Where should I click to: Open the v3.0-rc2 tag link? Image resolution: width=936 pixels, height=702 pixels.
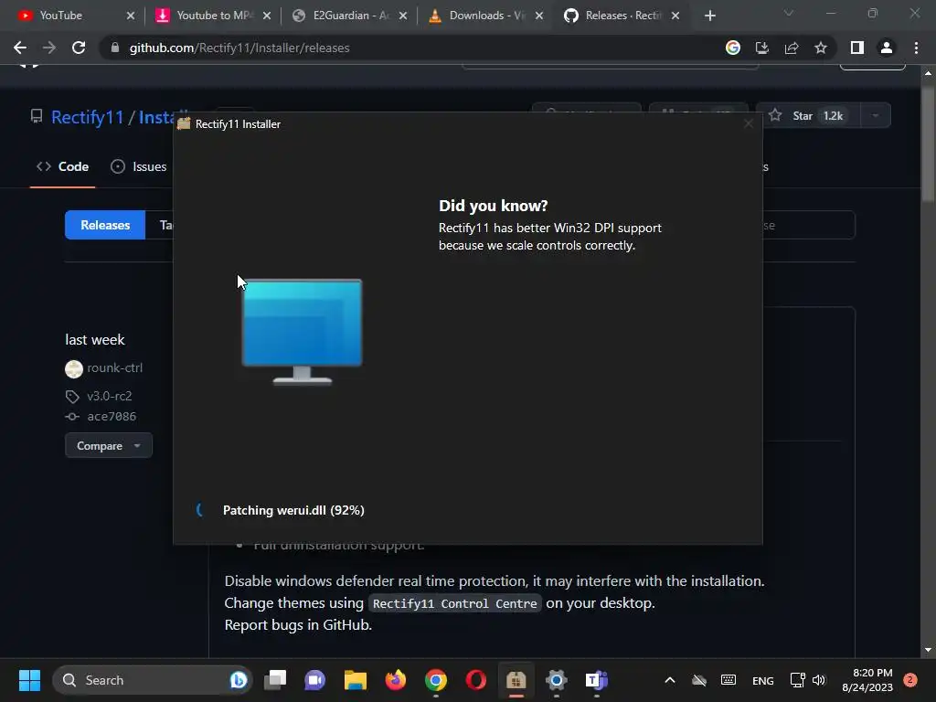tap(110, 396)
